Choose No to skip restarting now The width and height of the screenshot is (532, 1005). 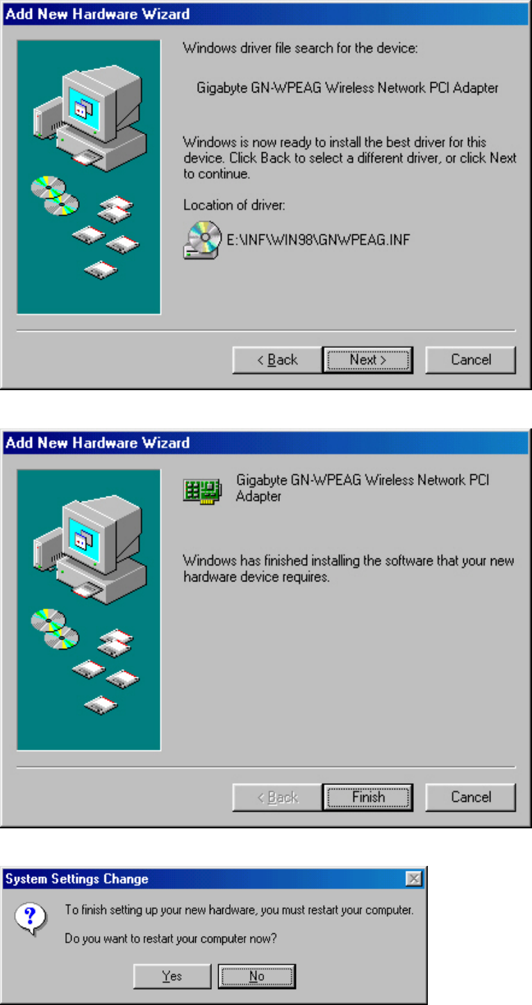pyautogui.click(x=257, y=976)
